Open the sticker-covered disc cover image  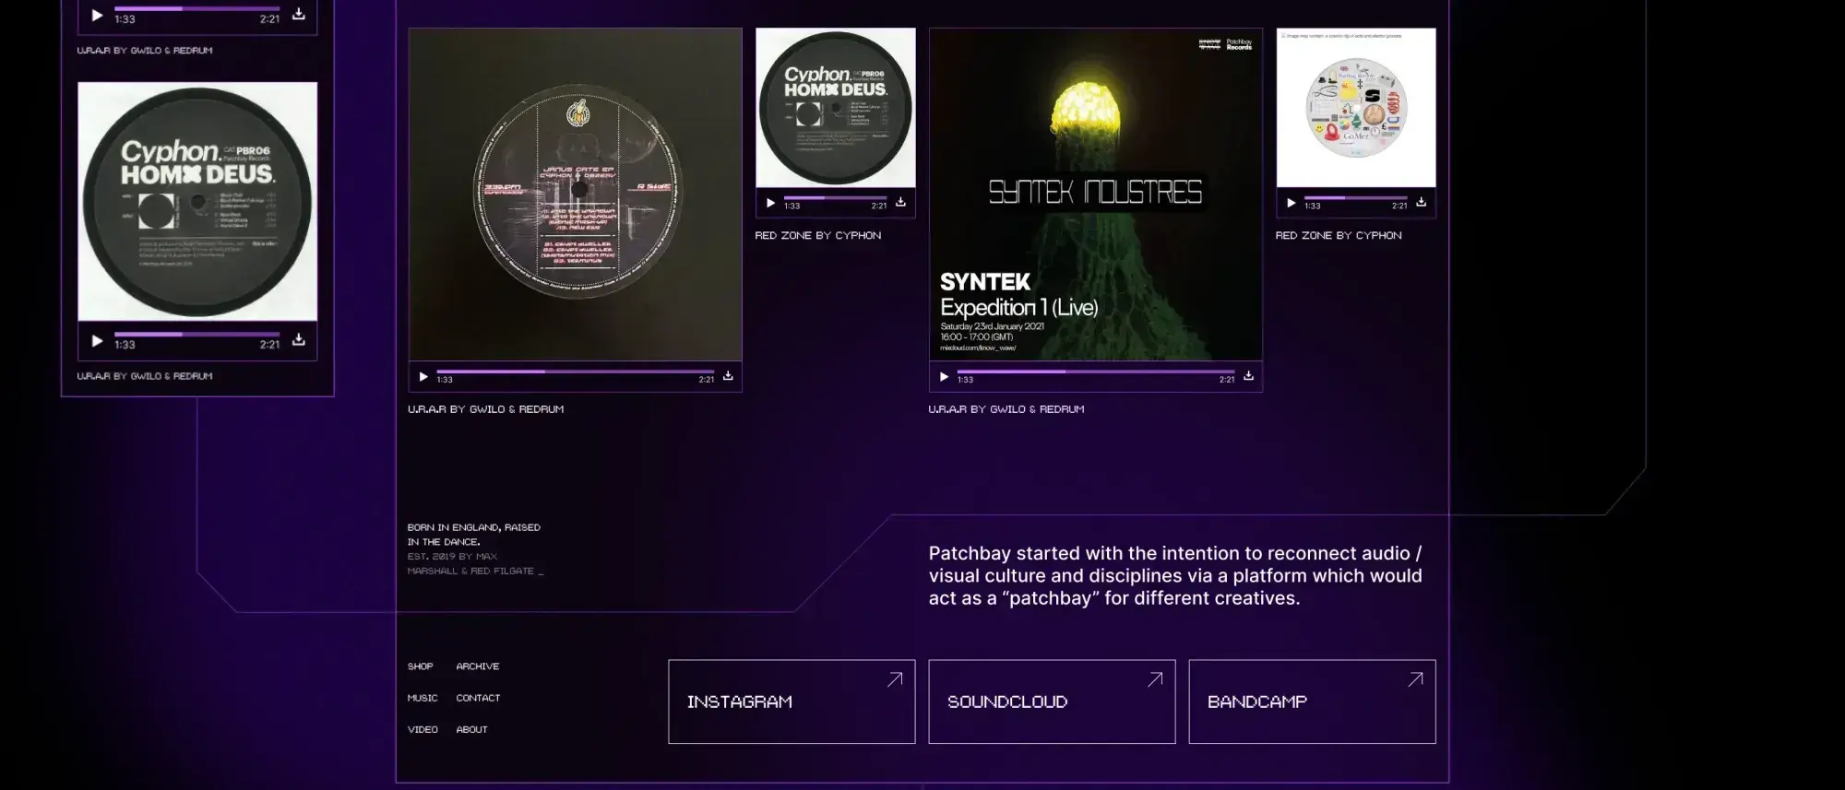point(1356,107)
